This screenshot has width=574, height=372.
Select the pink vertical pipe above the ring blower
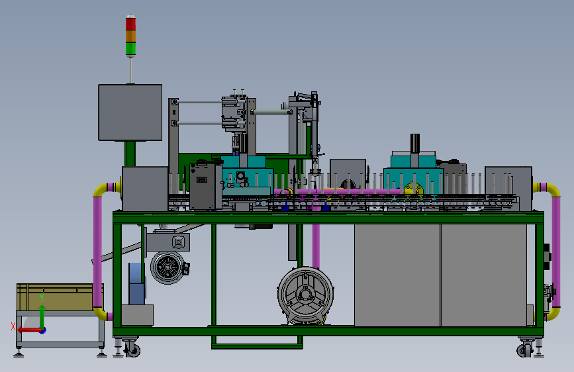click(316, 246)
